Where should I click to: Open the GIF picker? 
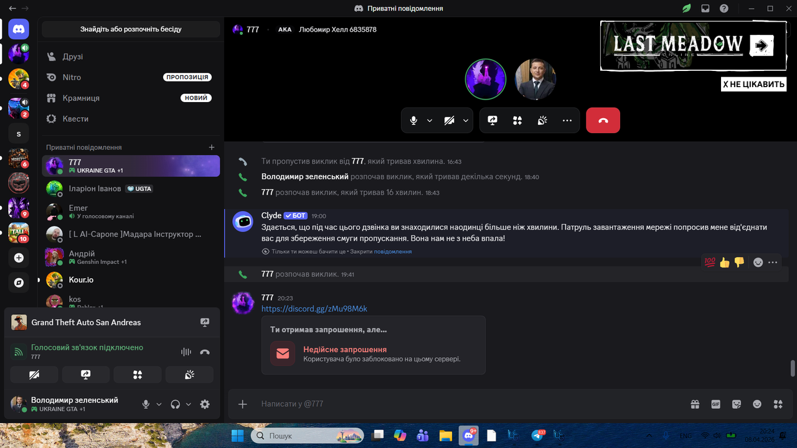point(716,404)
